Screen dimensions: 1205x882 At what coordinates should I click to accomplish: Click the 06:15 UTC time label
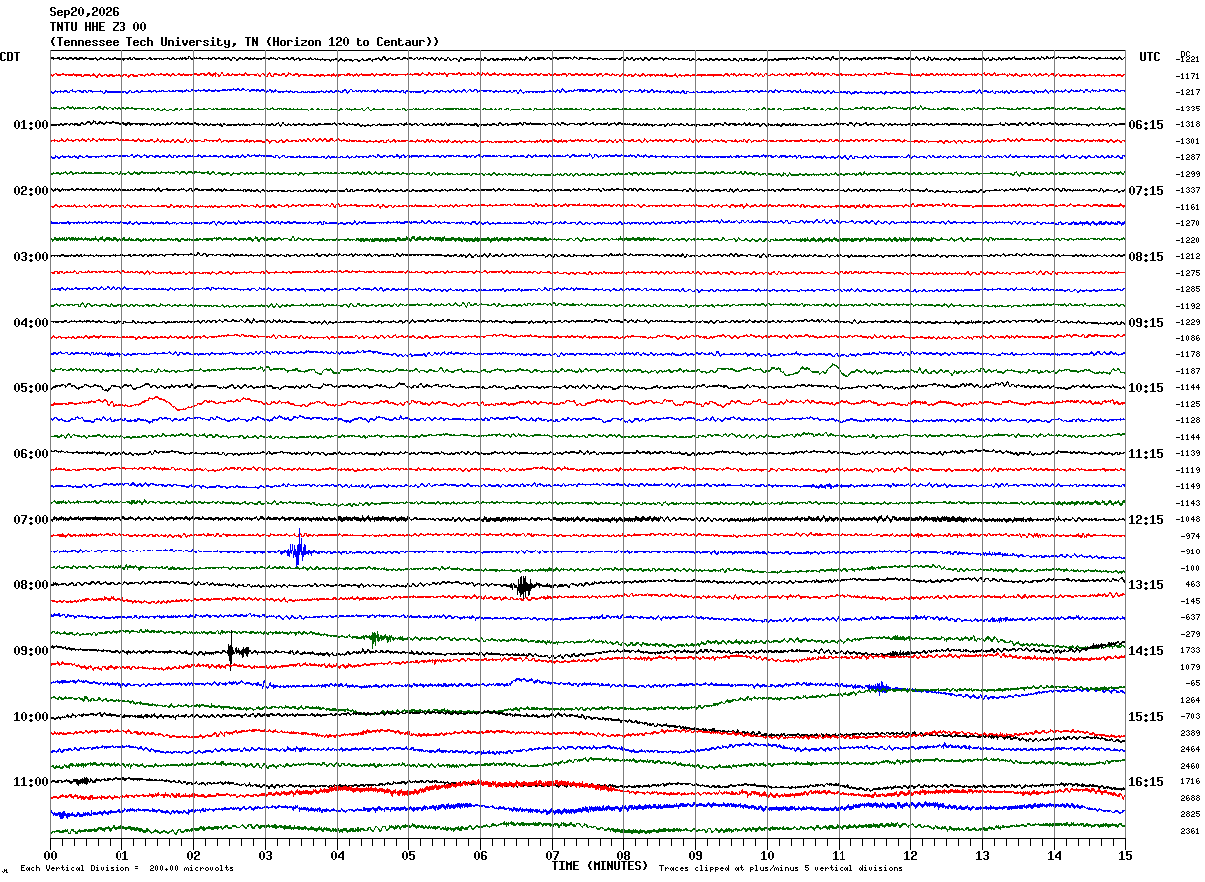pos(1146,125)
